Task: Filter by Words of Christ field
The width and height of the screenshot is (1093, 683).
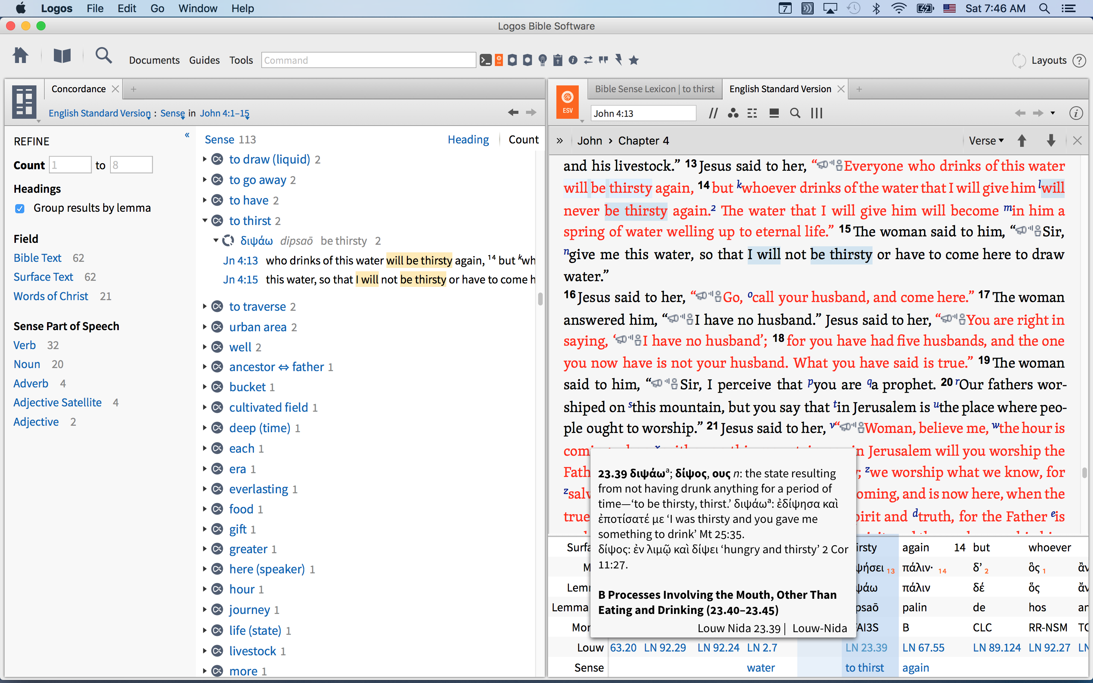Action: [x=50, y=296]
